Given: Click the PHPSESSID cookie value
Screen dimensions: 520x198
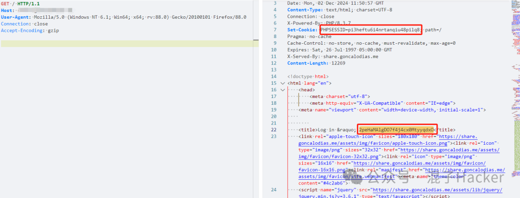Looking at the screenshot, I should 371,30.
